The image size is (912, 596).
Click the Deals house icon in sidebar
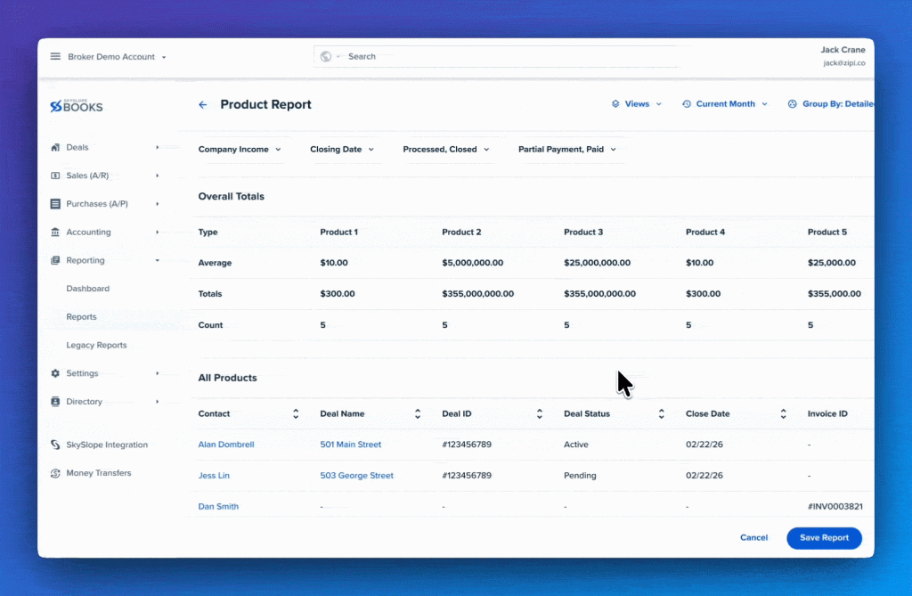pyautogui.click(x=55, y=147)
